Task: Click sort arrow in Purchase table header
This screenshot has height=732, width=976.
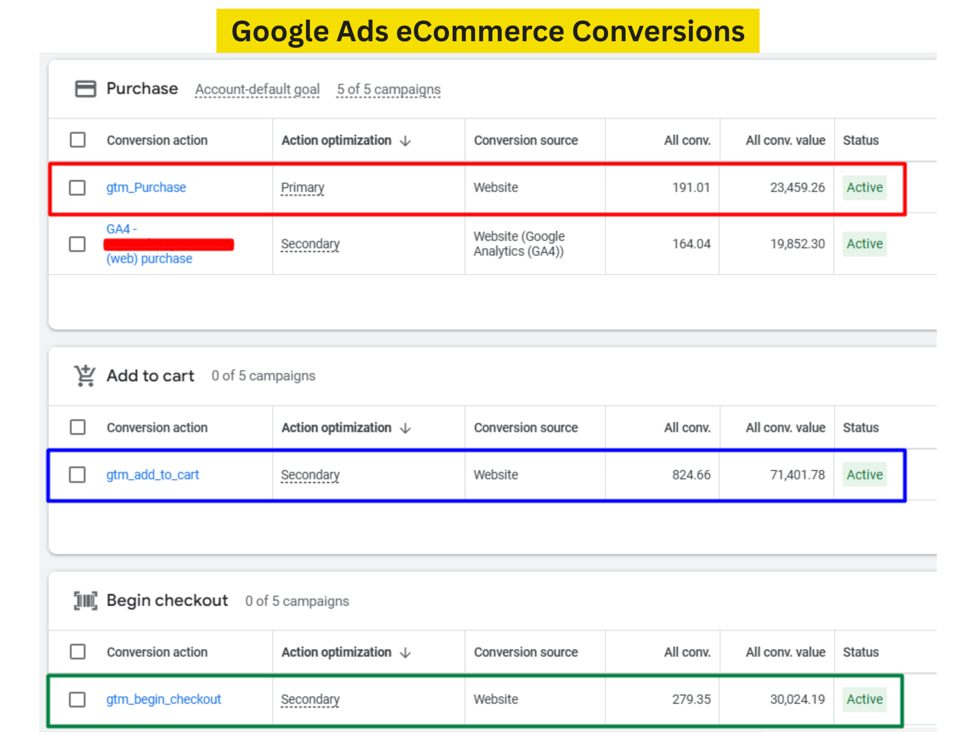Action: (406, 141)
